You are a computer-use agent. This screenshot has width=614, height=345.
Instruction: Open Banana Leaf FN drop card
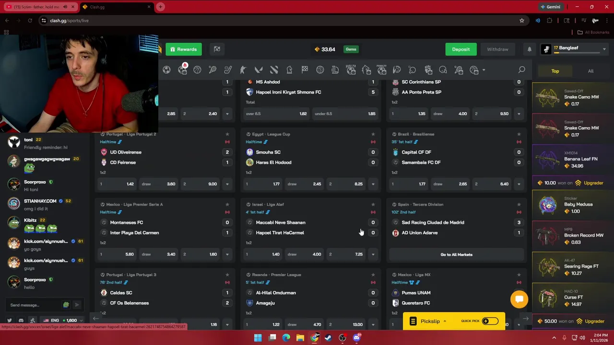click(x=573, y=160)
